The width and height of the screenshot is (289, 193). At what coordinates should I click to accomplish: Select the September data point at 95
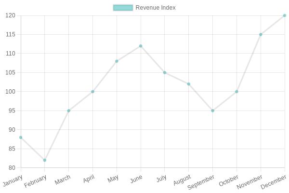[212, 110]
